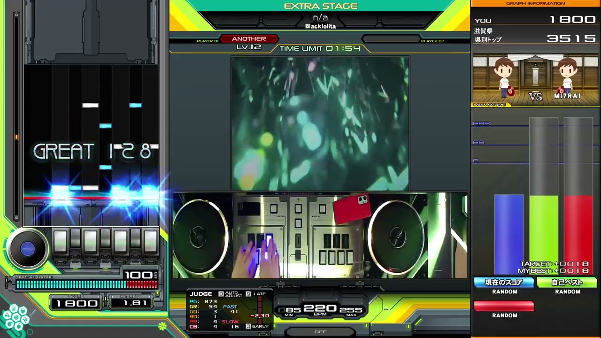Click the 県別トップ 3515 score

535,39
